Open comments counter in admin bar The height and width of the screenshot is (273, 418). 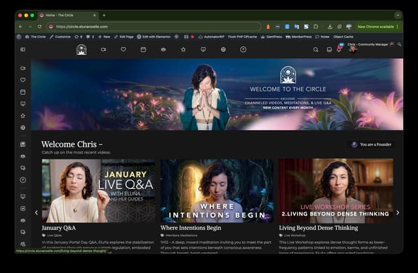(x=90, y=37)
